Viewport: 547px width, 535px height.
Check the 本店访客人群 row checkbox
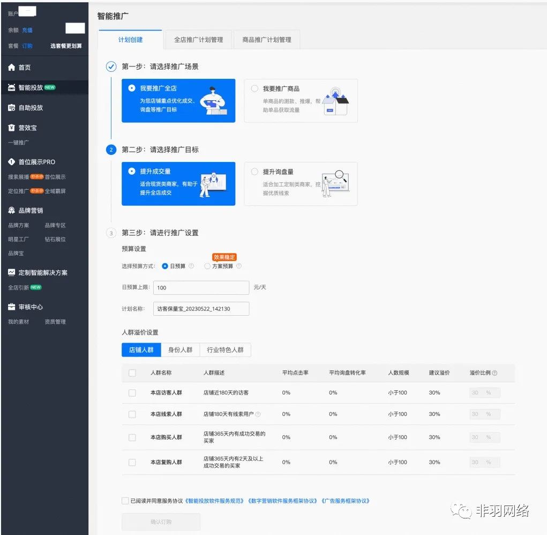(x=132, y=393)
